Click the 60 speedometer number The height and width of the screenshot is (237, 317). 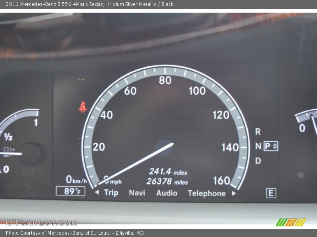(130, 91)
